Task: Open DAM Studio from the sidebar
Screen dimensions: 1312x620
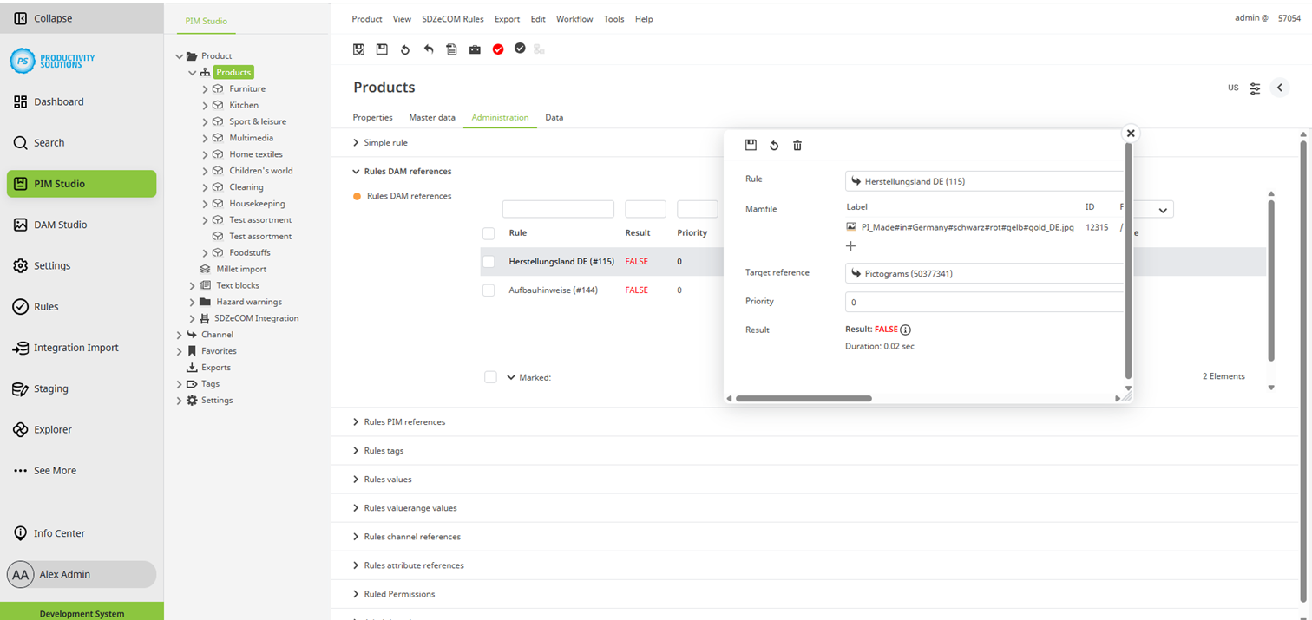Action: pyautogui.click(x=60, y=225)
